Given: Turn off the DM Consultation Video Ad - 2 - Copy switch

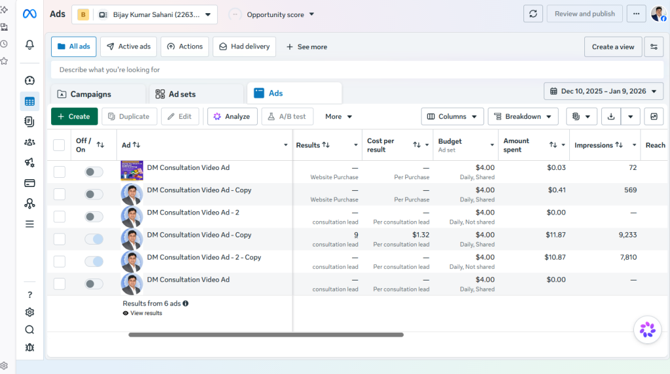Looking at the screenshot, I should coord(94,262).
